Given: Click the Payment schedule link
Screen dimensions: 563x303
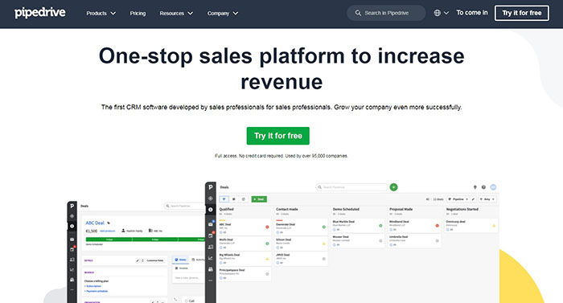Looking at the screenshot, I should tap(96, 291).
